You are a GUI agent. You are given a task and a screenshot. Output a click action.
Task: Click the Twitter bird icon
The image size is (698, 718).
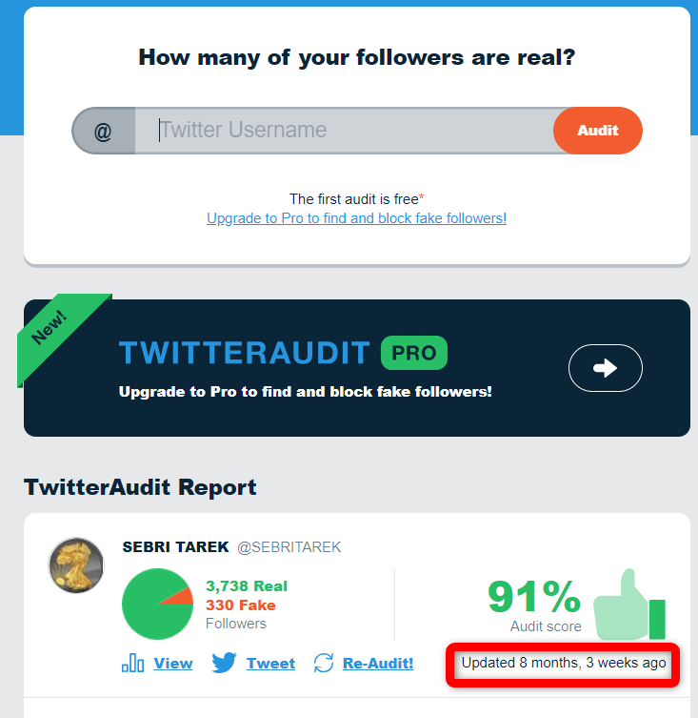[224, 663]
